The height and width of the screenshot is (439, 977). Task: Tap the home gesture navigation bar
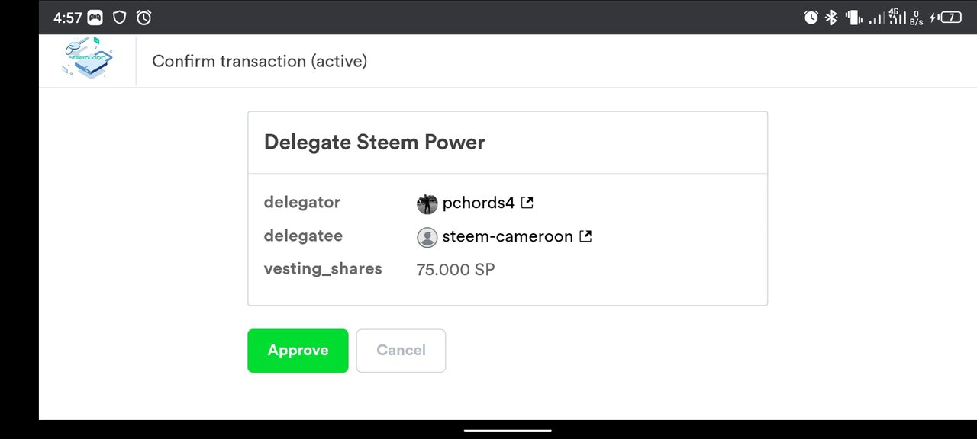click(508, 430)
